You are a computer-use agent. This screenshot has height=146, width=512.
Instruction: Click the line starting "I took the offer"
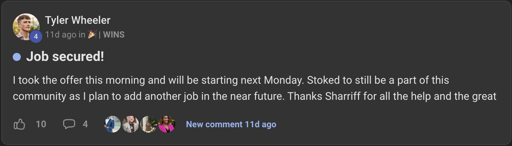click(x=231, y=81)
